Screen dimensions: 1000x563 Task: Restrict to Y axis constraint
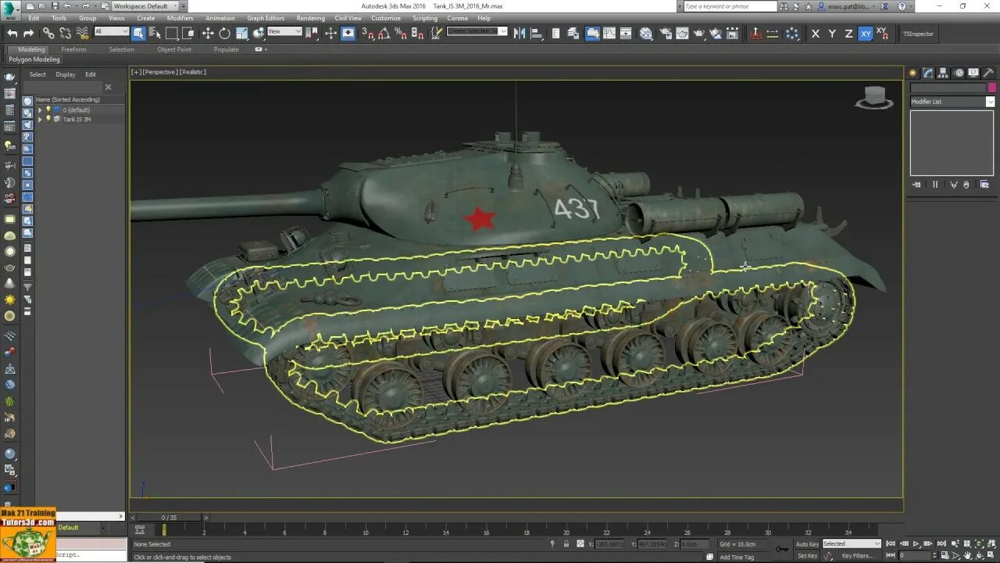pos(832,34)
